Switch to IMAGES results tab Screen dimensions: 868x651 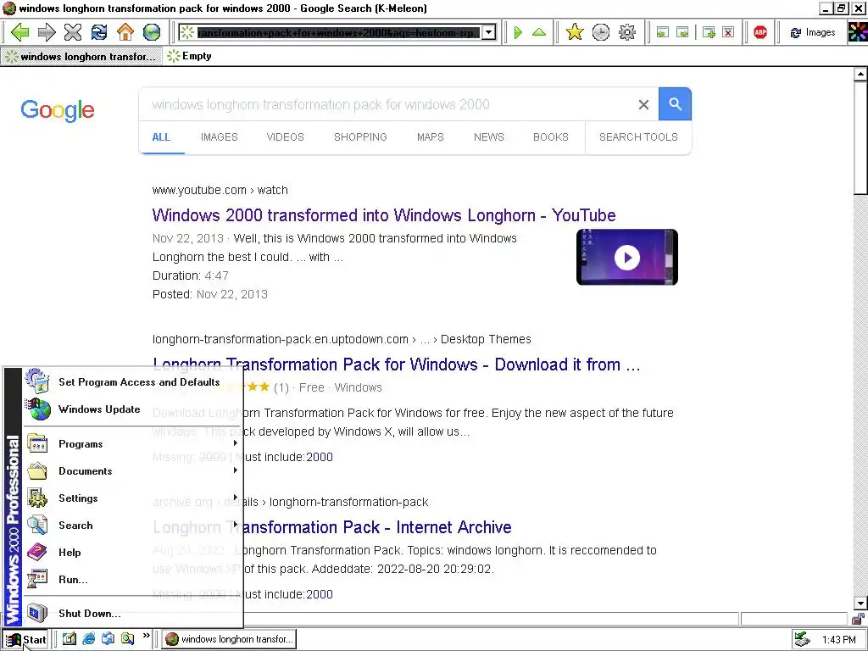220,137
